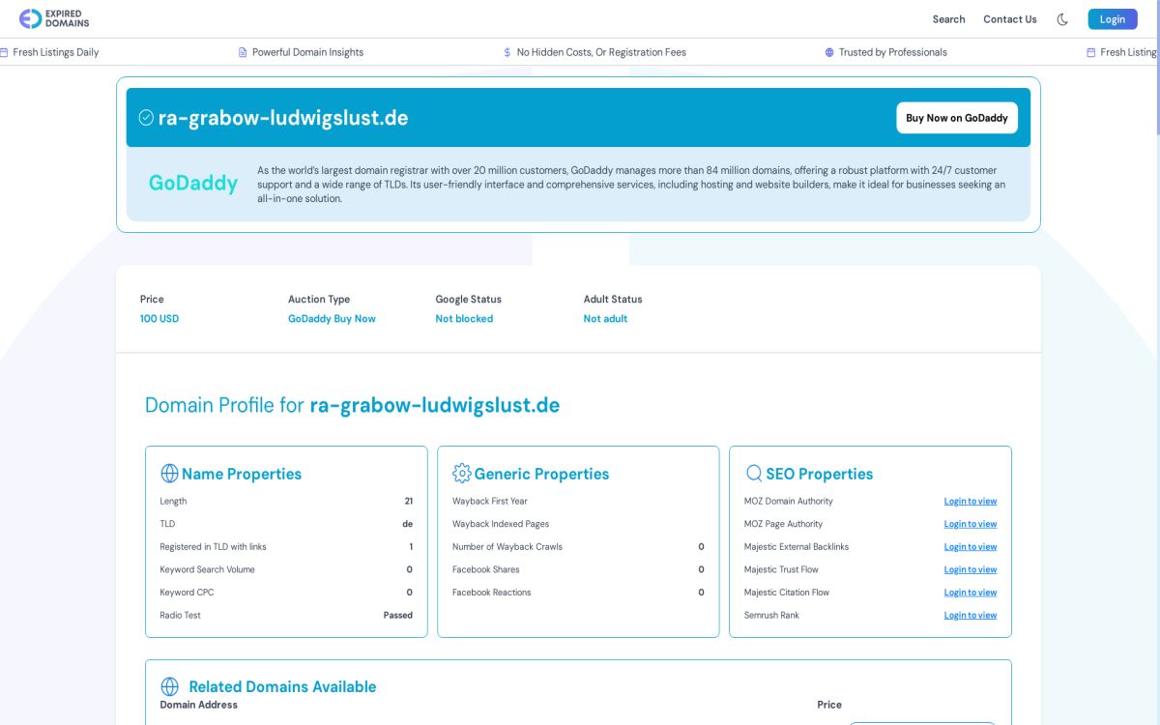Click the globe icon on Name Properties panel
Screen dimensions: 1160x725
170,474
